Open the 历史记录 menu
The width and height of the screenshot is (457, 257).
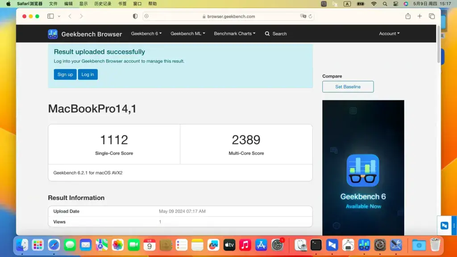(103, 4)
